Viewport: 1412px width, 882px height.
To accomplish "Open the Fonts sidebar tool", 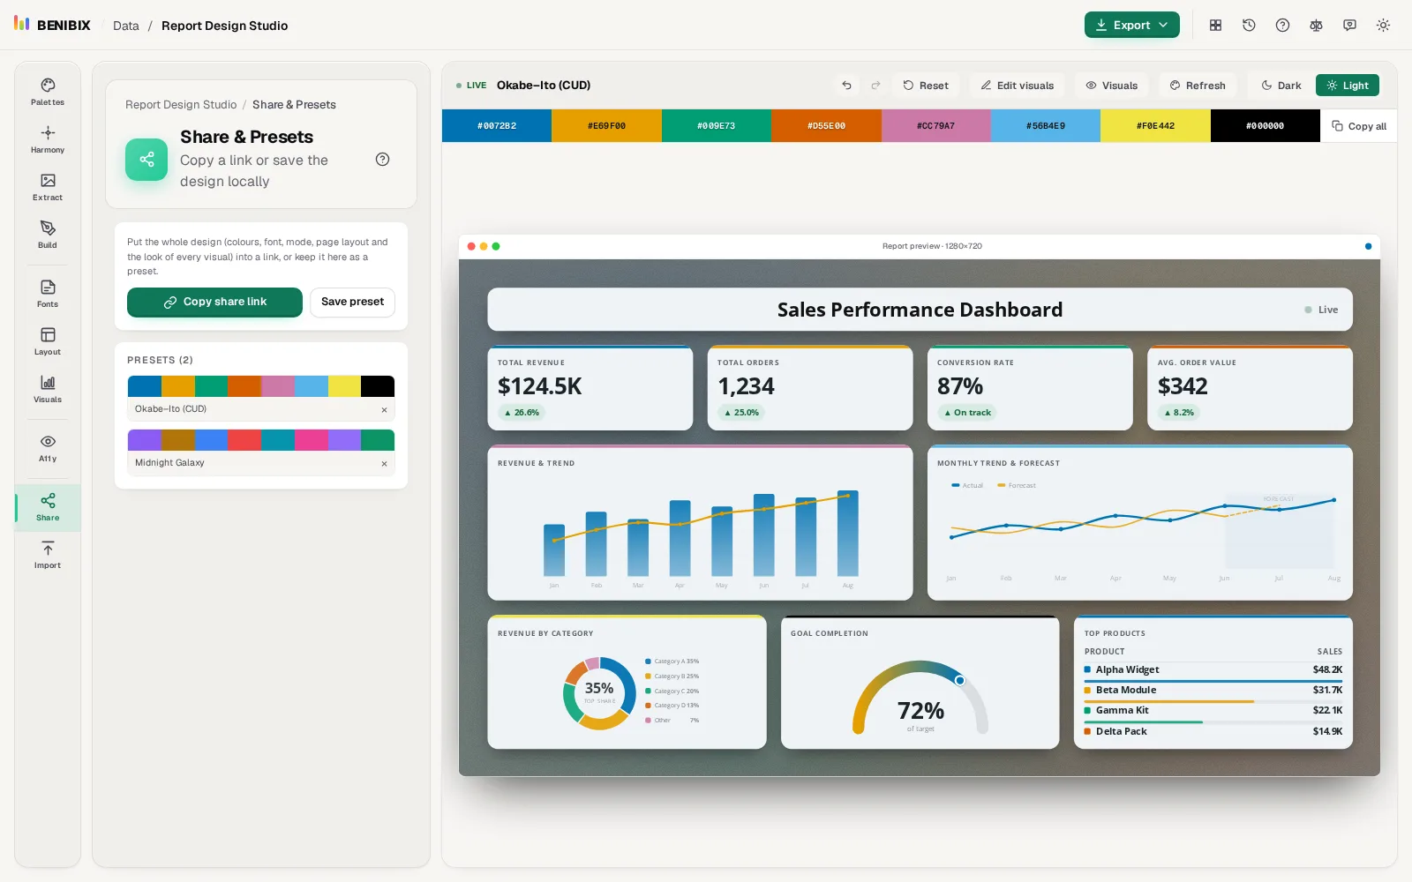I will point(48,294).
